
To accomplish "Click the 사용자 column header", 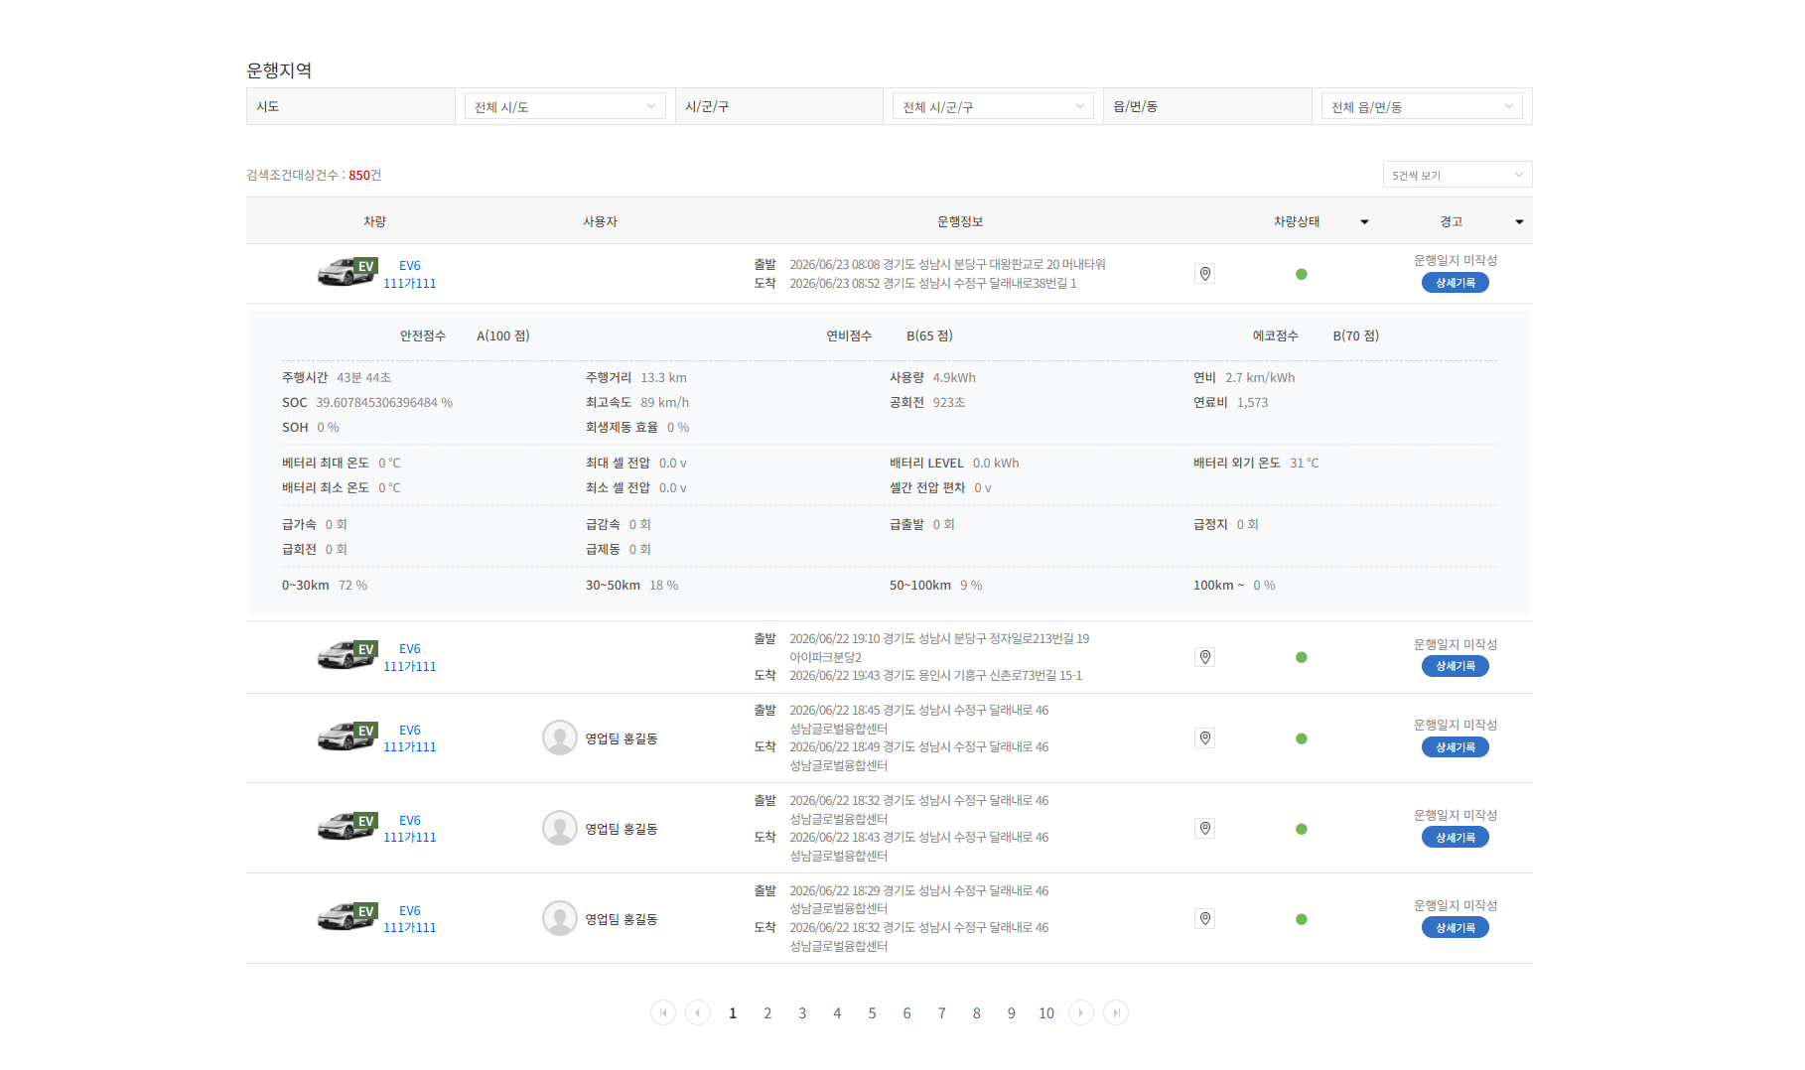I will point(600,221).
